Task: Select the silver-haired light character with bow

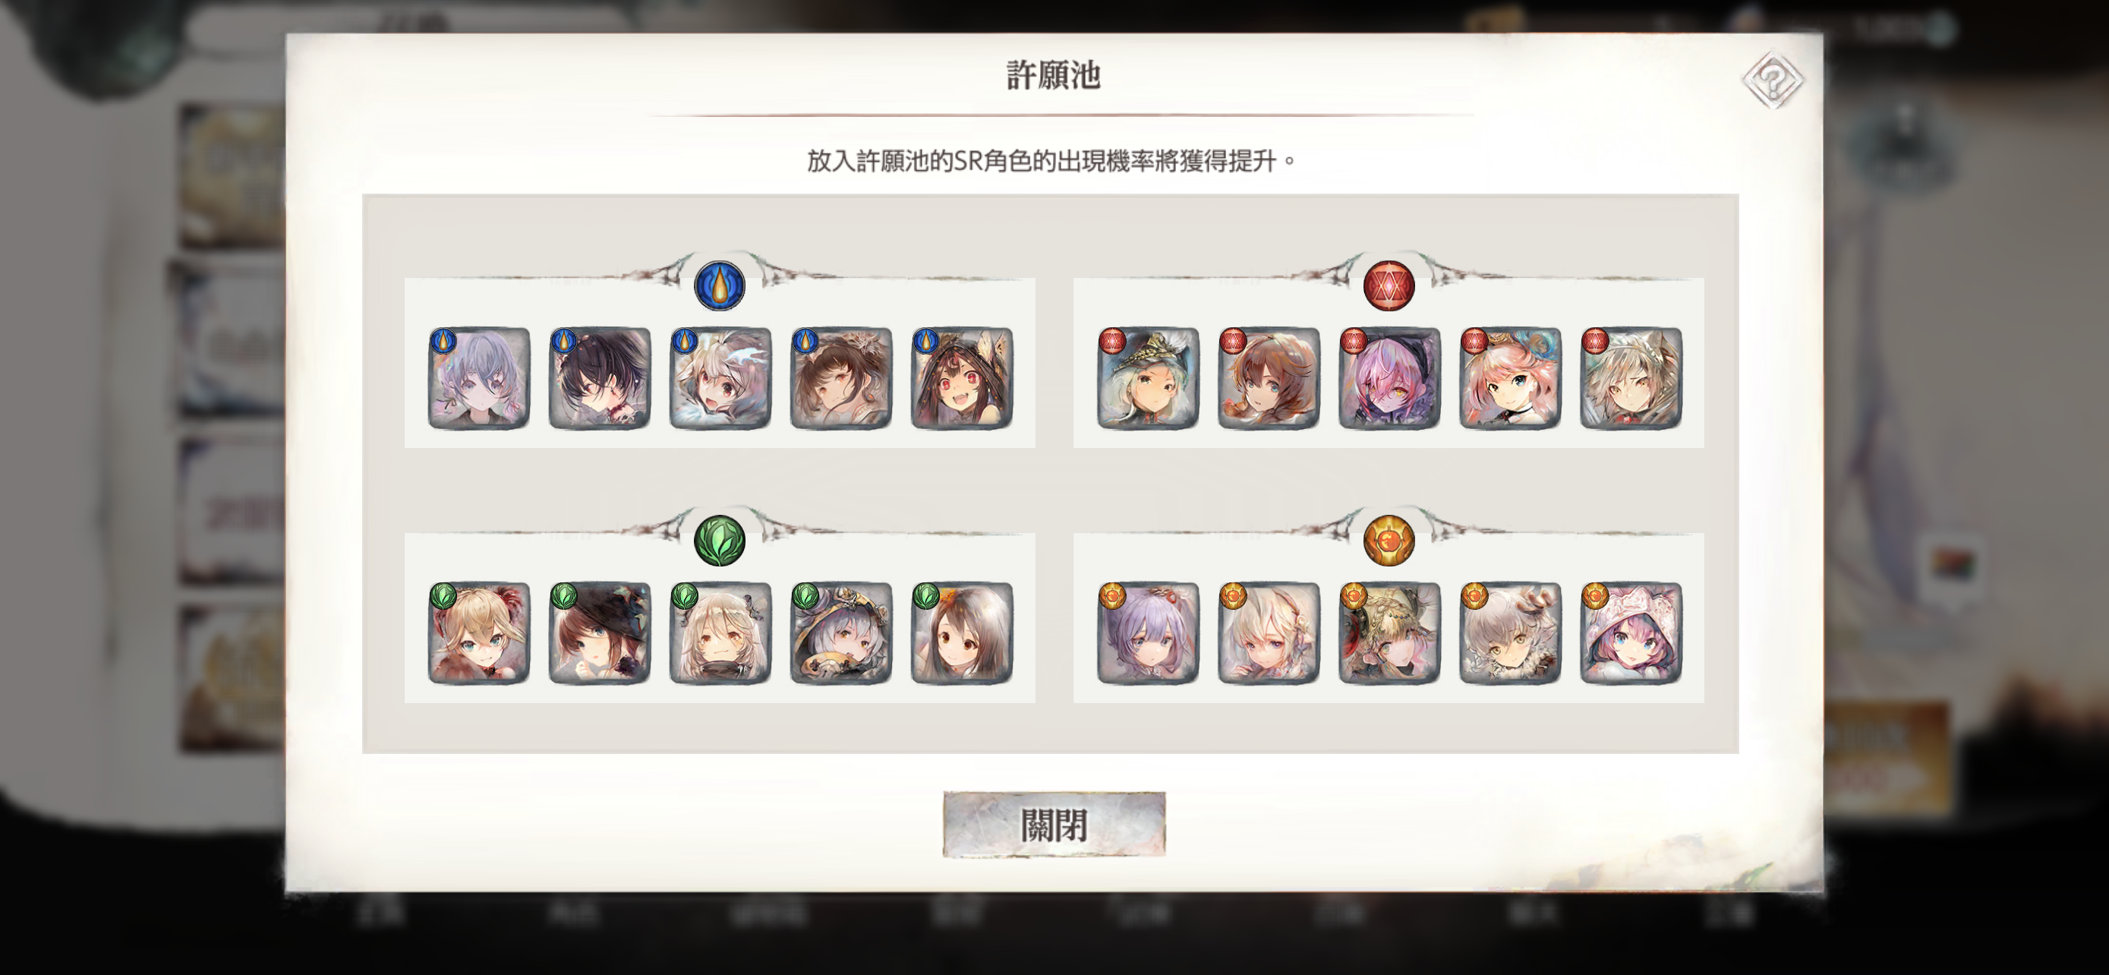Action: [1511, 633]
